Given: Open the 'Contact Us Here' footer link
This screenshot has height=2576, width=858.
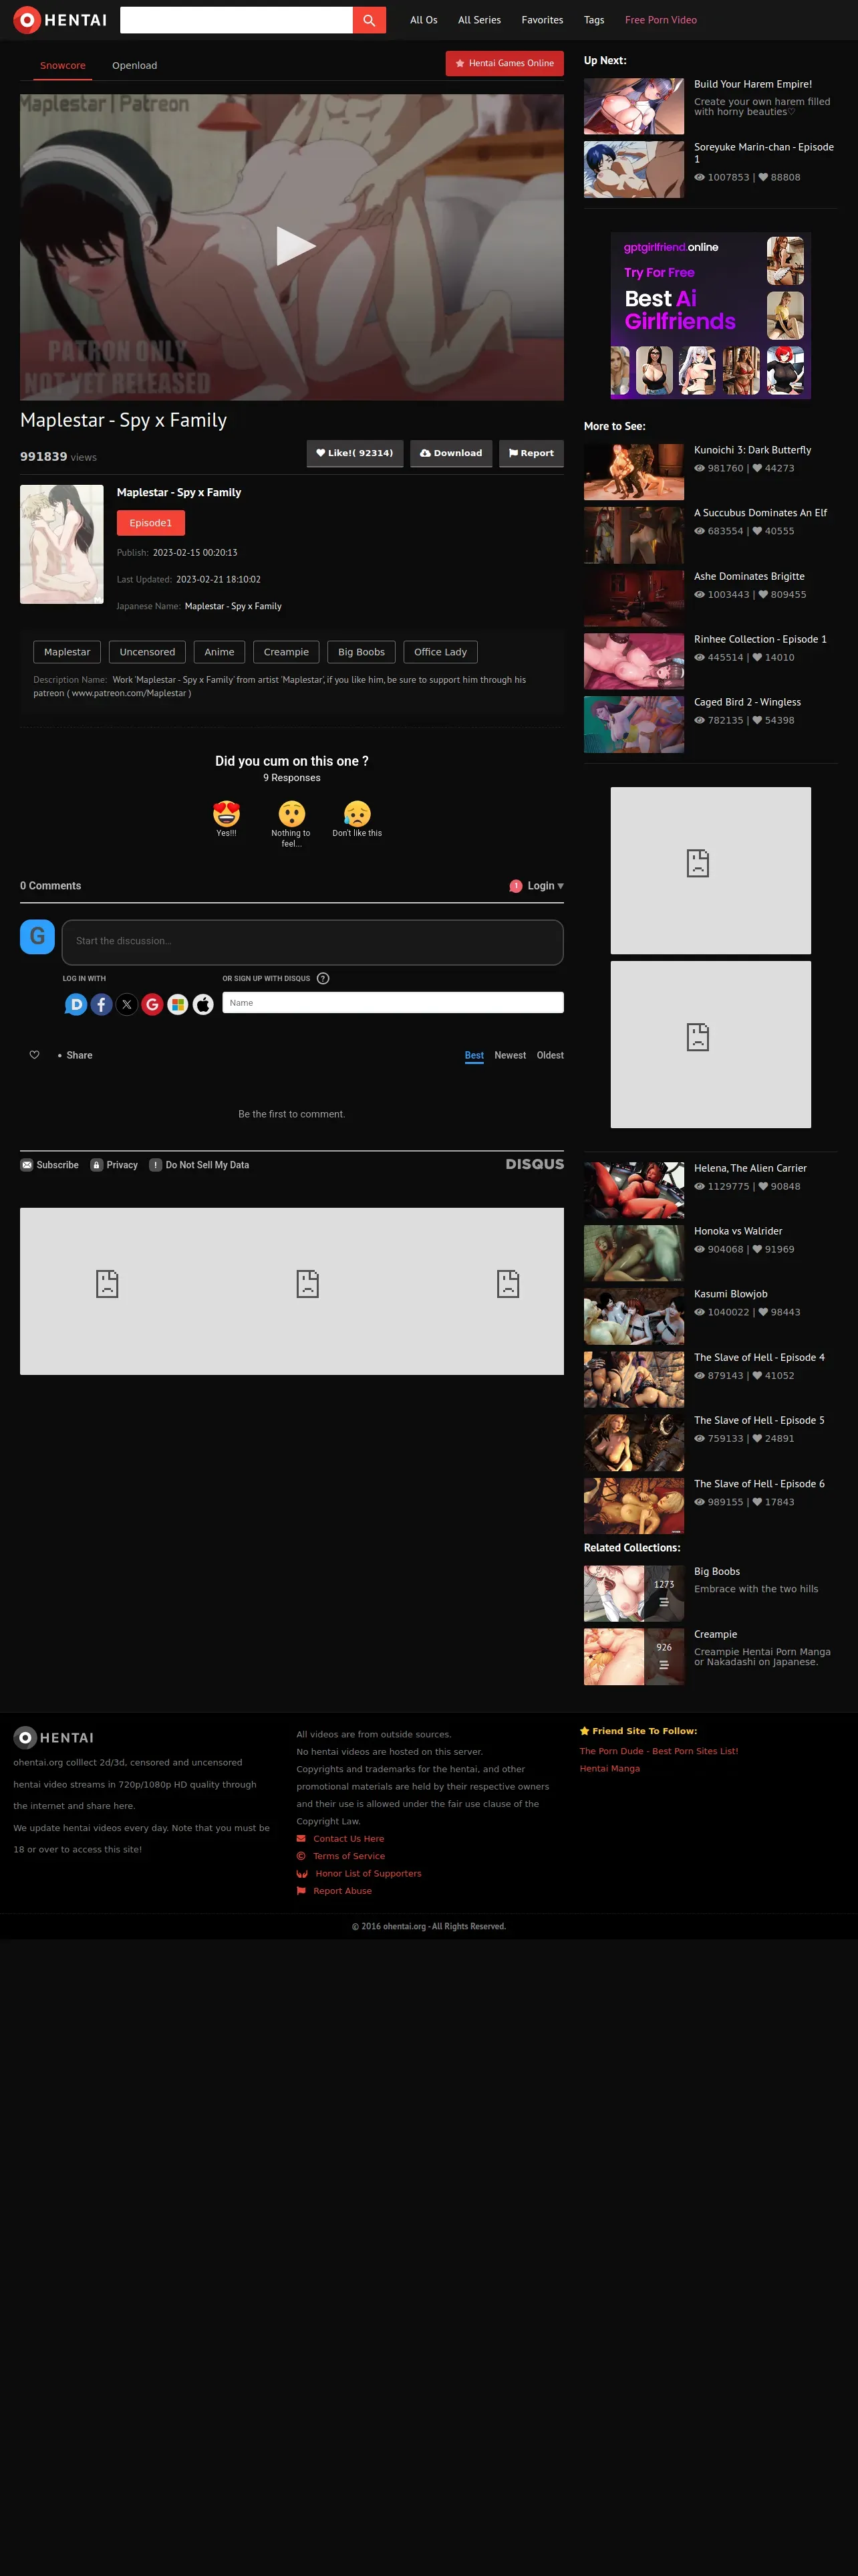Looking at the screenshot, I should click(x=349, y=1838).
